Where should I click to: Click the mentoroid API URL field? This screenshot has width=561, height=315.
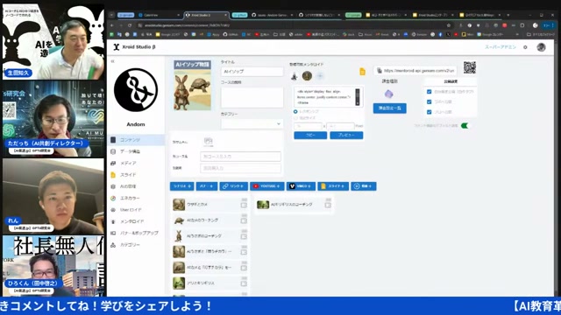415,71
